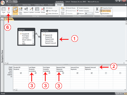127x95 pixels.
Task: Click the Update query icon
Action: [31, 9]
